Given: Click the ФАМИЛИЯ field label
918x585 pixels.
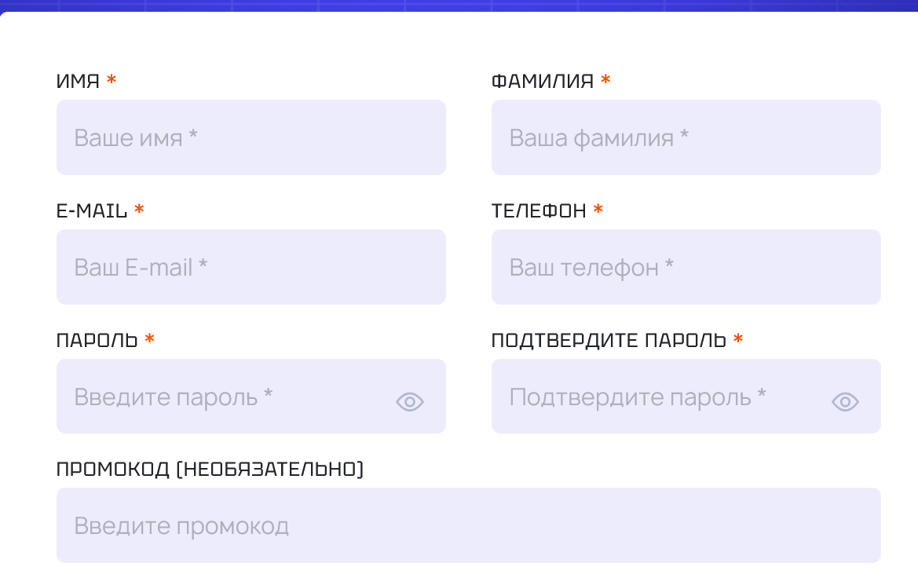Looking at the screenshot, I should pyautogui.click(x=542, y=81).
